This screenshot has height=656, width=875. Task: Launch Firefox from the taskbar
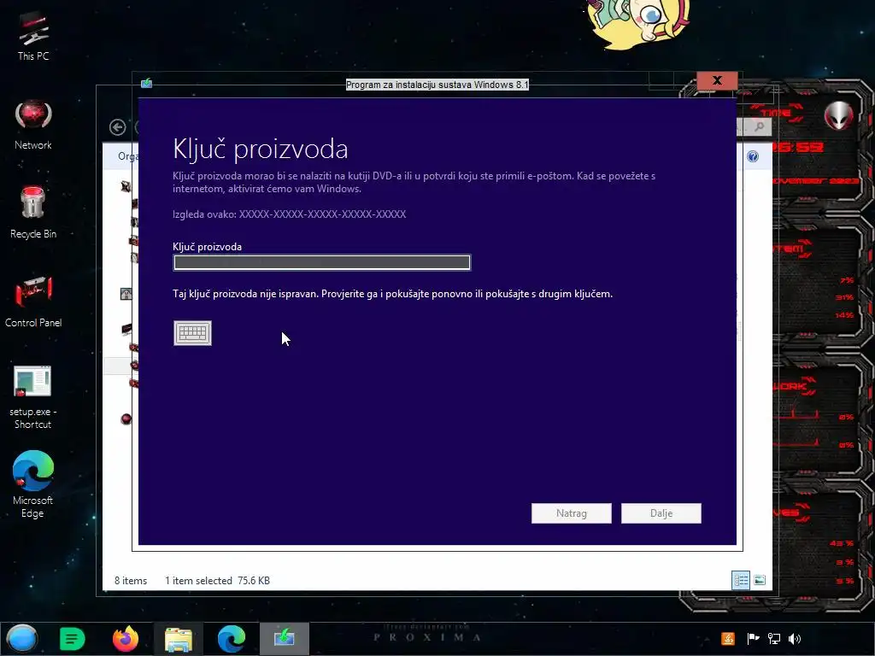click(126, 639)
